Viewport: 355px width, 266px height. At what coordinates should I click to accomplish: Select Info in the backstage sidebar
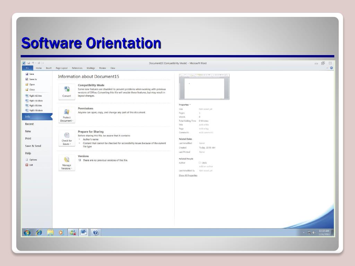37,117
